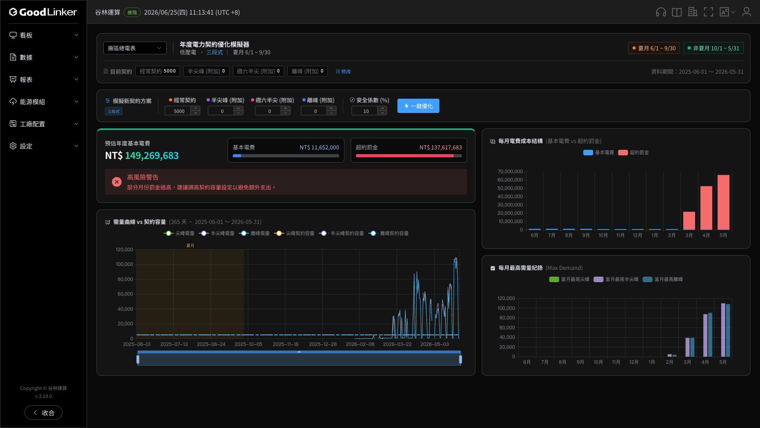Screen dimensions: 760x428
Task: Click the 修改 contract link
Action: [343, 71]
